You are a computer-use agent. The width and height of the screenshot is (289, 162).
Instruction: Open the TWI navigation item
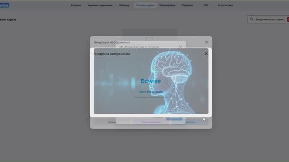206,5
